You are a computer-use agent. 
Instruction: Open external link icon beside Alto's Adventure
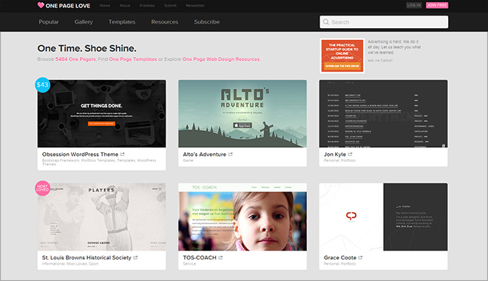click(230, 154)
